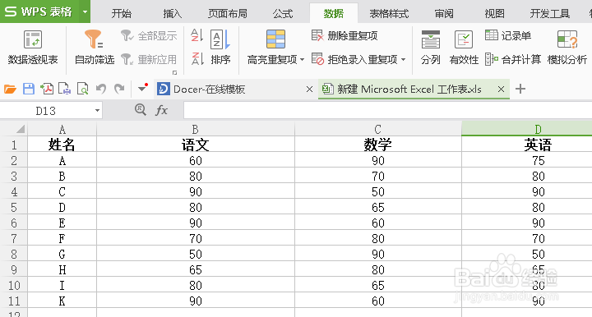
Task: Expand the Name Box dropdown arrow
Action: 97,110
